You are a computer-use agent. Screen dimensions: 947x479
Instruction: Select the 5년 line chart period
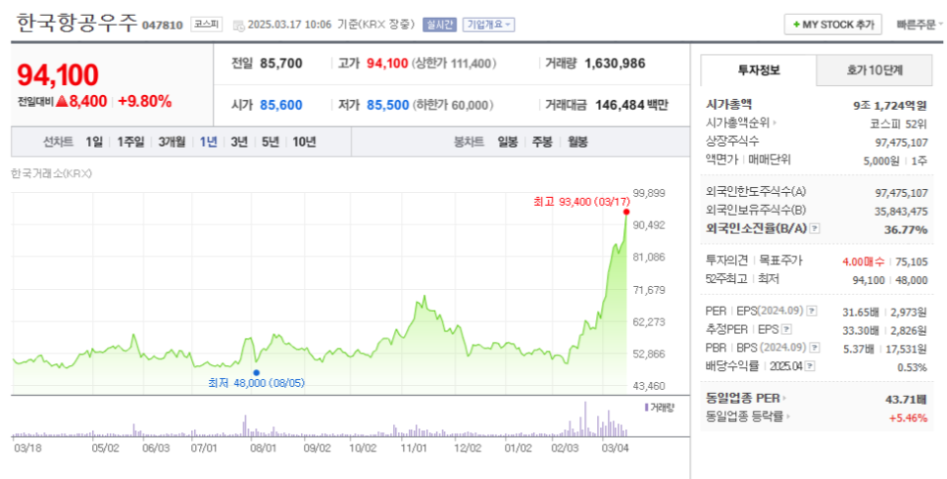pos(270,142)
